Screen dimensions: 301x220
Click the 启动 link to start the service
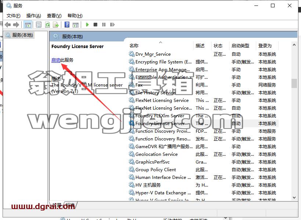(56, 60)
